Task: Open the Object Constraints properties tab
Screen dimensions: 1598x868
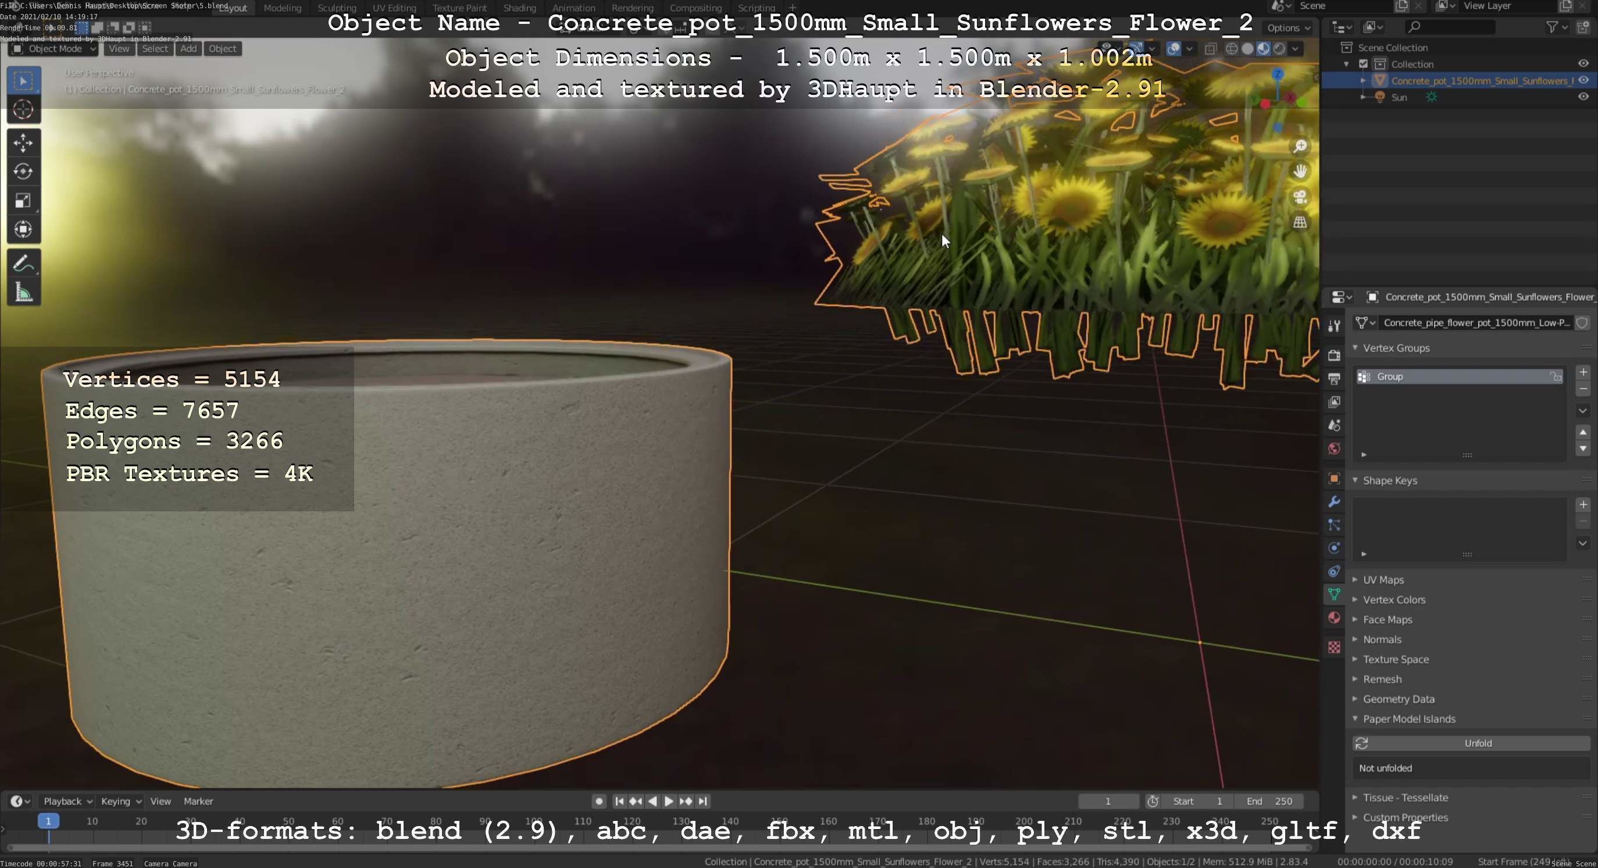Action: (x=1334, y=571)
